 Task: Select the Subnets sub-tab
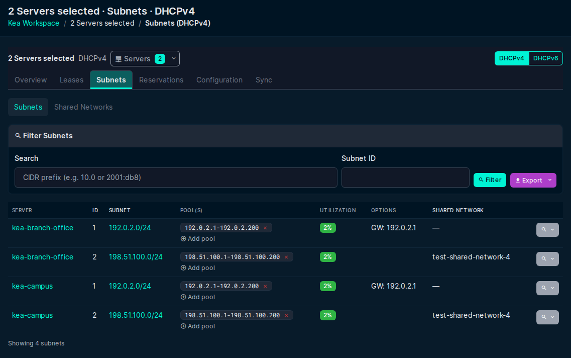click(28, 107)
